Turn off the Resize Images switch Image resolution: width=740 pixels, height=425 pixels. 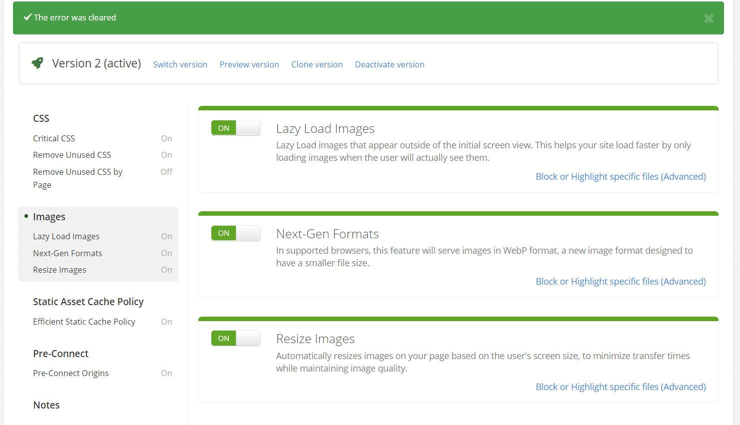pyautogui.click(x=235, y=339)
